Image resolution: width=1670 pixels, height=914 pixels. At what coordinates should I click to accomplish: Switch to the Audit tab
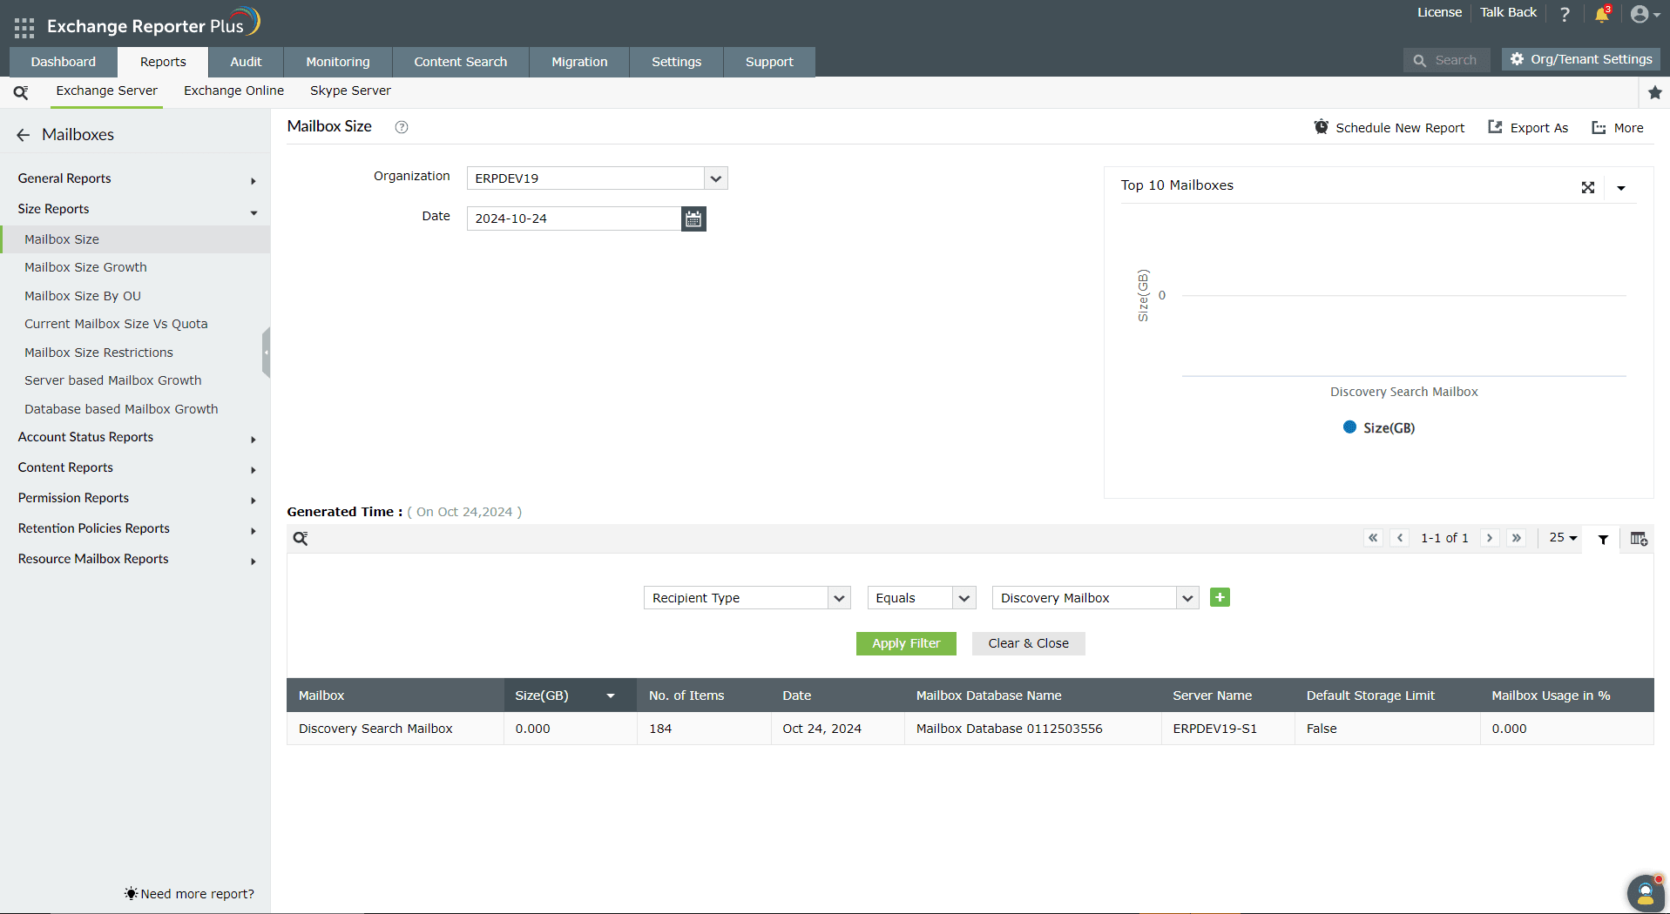(246, 62)
